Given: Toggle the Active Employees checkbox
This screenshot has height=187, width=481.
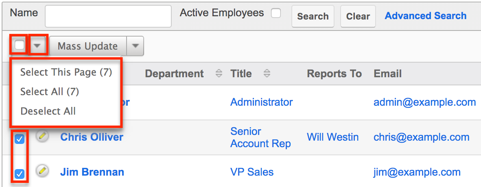Looking at the screenshot, I should tap(276, 13).
